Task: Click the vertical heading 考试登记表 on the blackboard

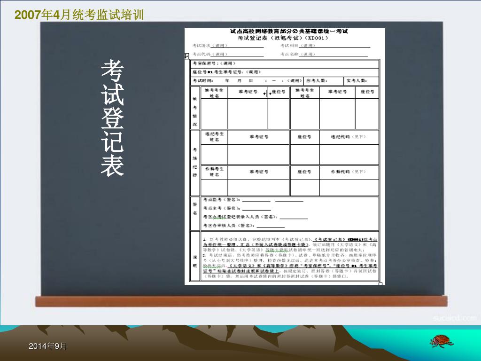Action: [x=112, y=118]
